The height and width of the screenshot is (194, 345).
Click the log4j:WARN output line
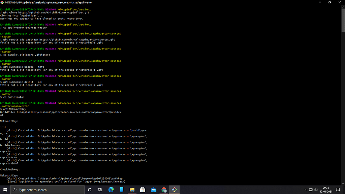[x=67, y=182]
